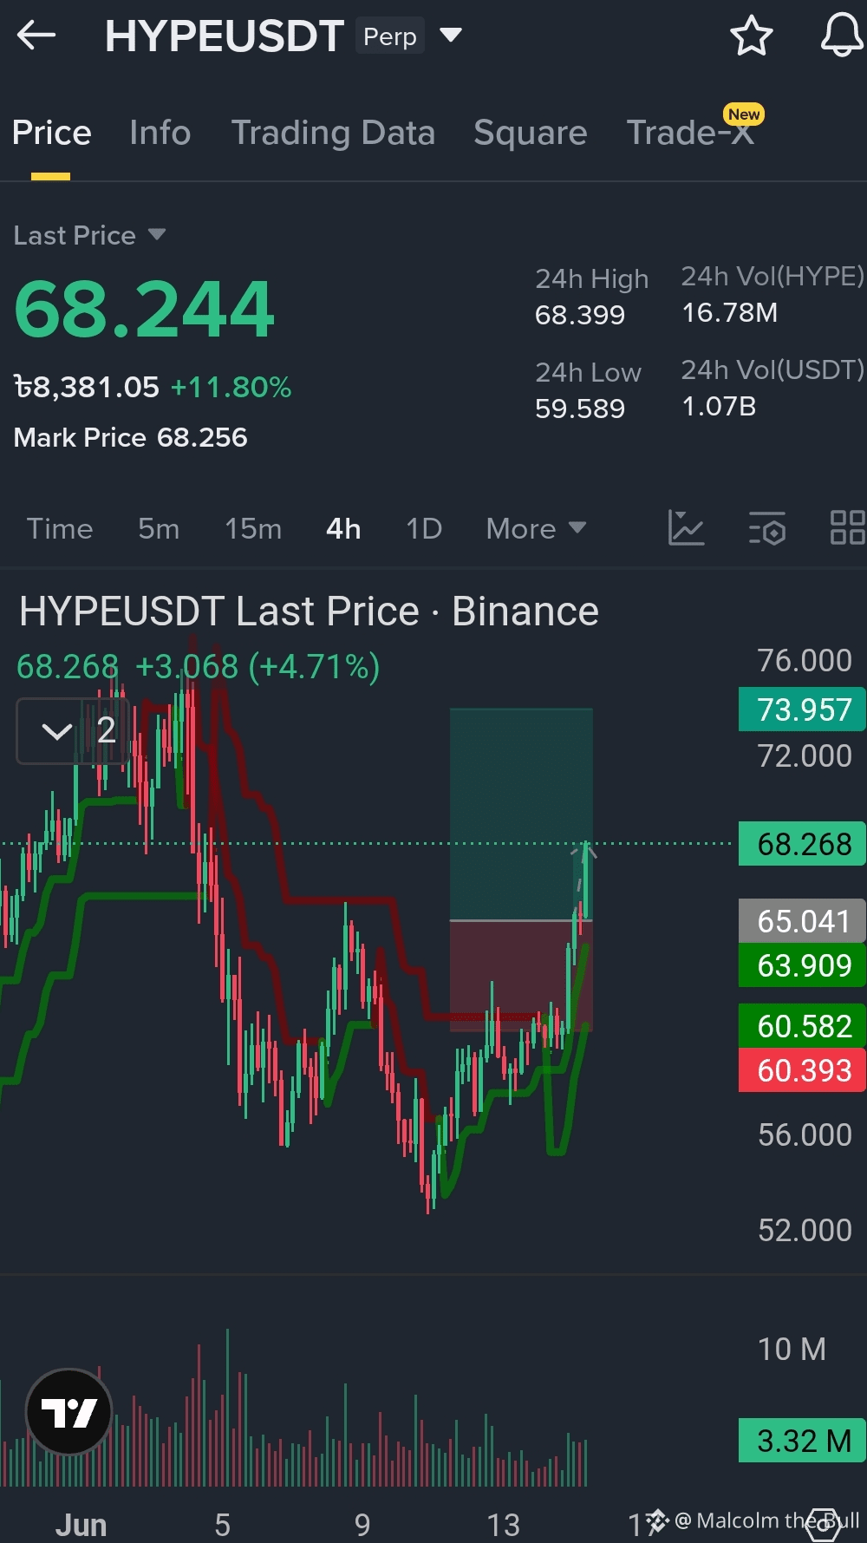The image size is (867, 1543).
Task: Open the Trading Data tab
Action: tap(333, 133)
